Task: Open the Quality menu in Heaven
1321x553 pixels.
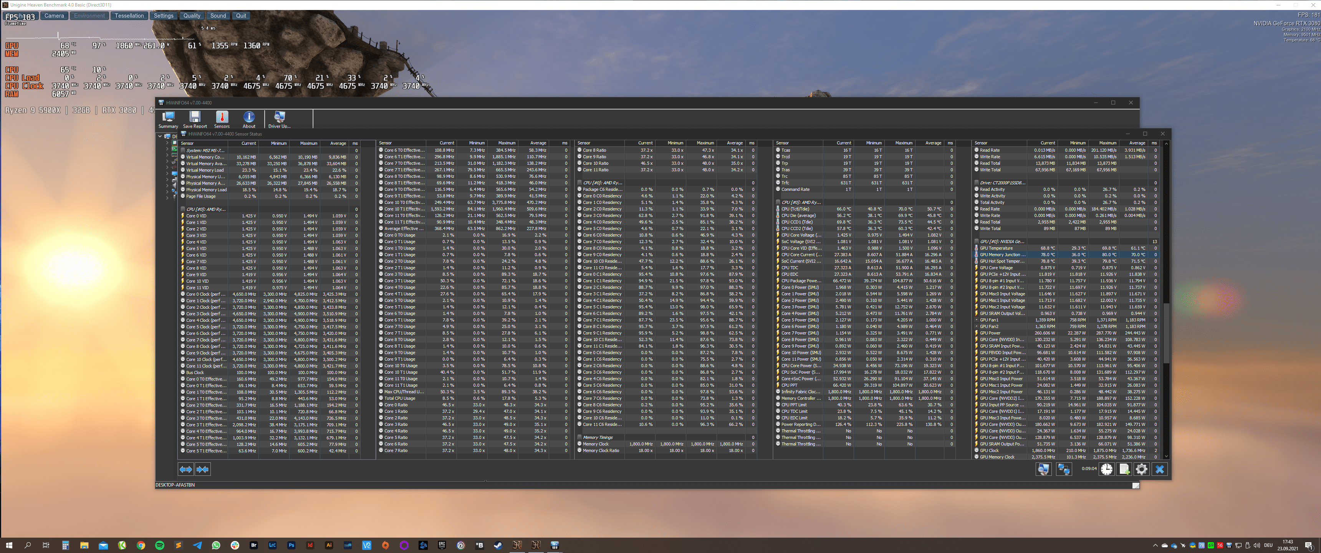Action: (x=192, y=16)
